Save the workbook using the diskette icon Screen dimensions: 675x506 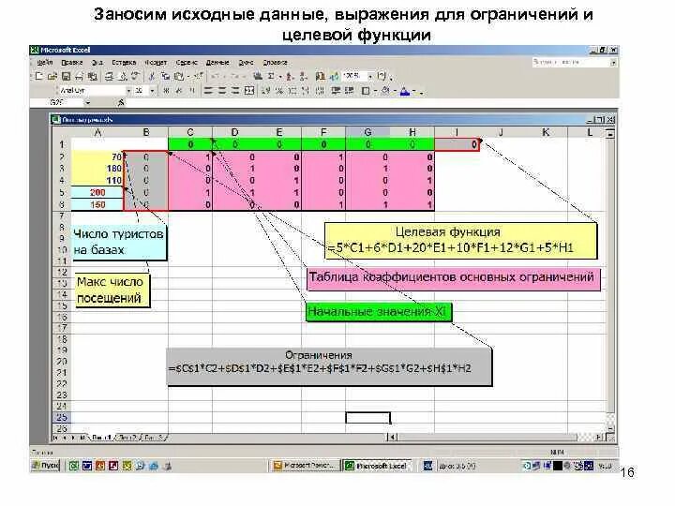coord(66,77)
